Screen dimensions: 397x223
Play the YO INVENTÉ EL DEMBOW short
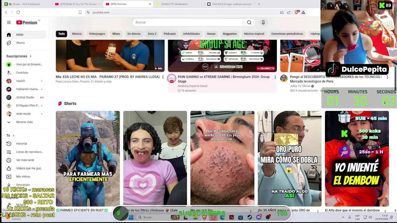point(357,159)
